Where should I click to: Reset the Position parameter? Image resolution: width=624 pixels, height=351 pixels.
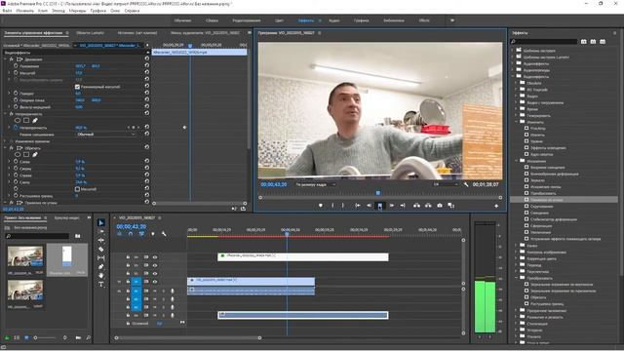coord(147,66)
